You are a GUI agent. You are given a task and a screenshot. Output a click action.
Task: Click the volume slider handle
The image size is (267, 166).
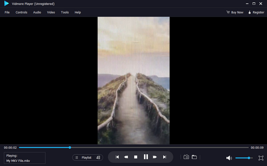(x=249, y=158)
